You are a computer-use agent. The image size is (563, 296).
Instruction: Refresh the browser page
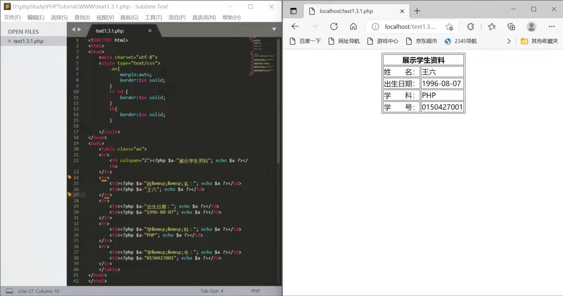[334, 27]
